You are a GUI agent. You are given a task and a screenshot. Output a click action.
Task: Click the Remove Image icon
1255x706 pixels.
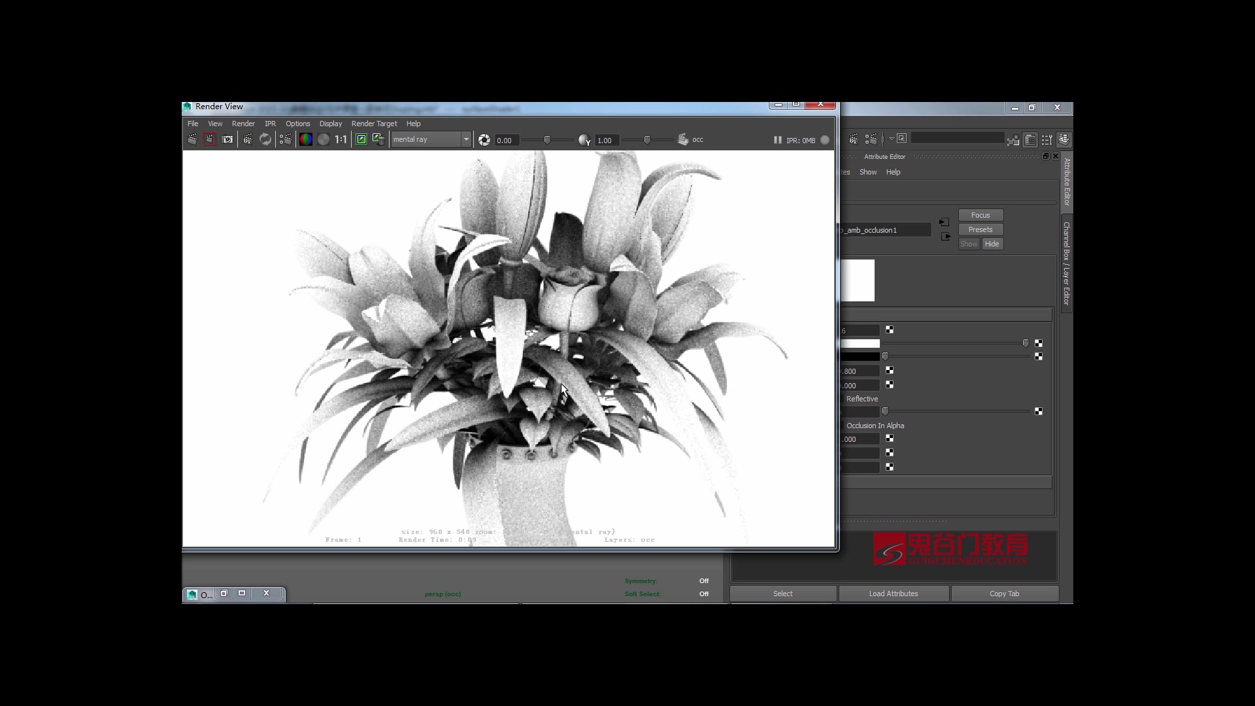(378, 139)
